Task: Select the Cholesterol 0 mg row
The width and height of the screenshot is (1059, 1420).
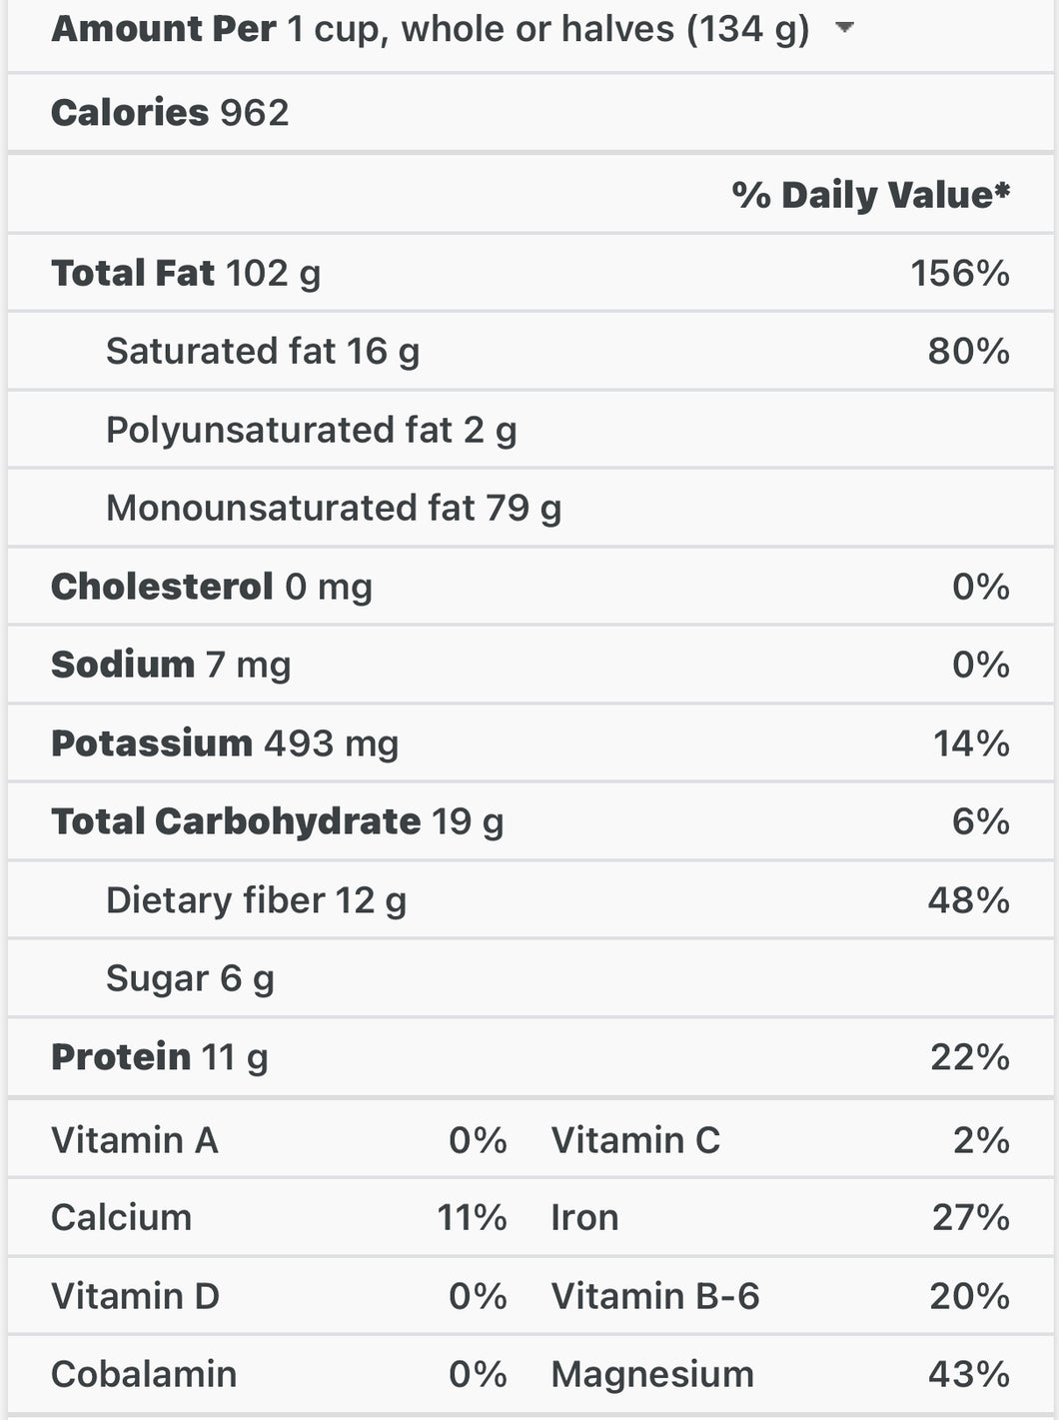Action: click(530, 587)
